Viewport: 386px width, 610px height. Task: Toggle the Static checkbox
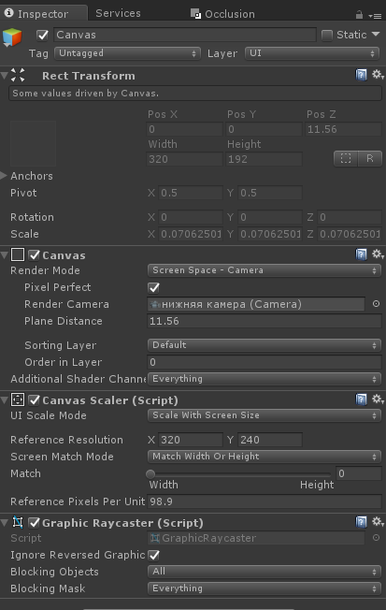327,36
